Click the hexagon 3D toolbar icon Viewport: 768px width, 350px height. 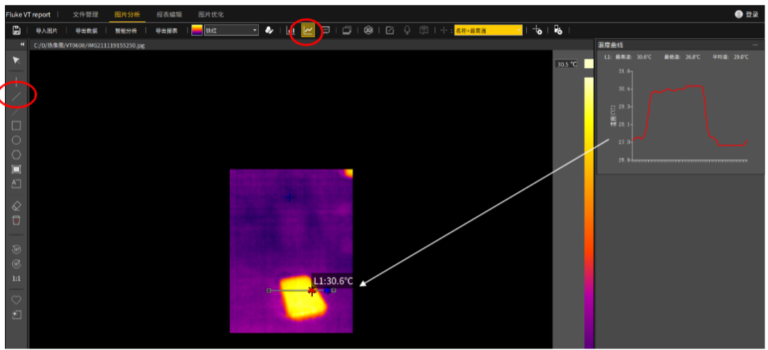click(368, 31)
